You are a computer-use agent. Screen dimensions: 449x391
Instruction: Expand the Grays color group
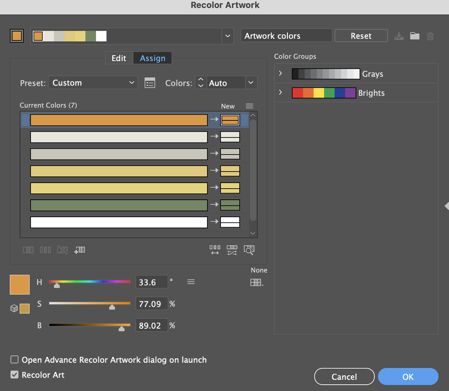pos(280,73)
